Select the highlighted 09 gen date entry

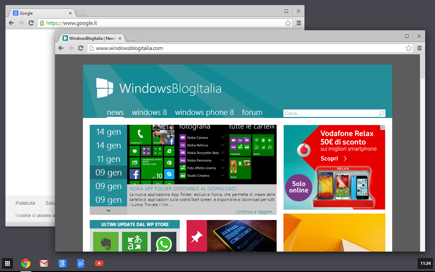[x=108, y=172]
